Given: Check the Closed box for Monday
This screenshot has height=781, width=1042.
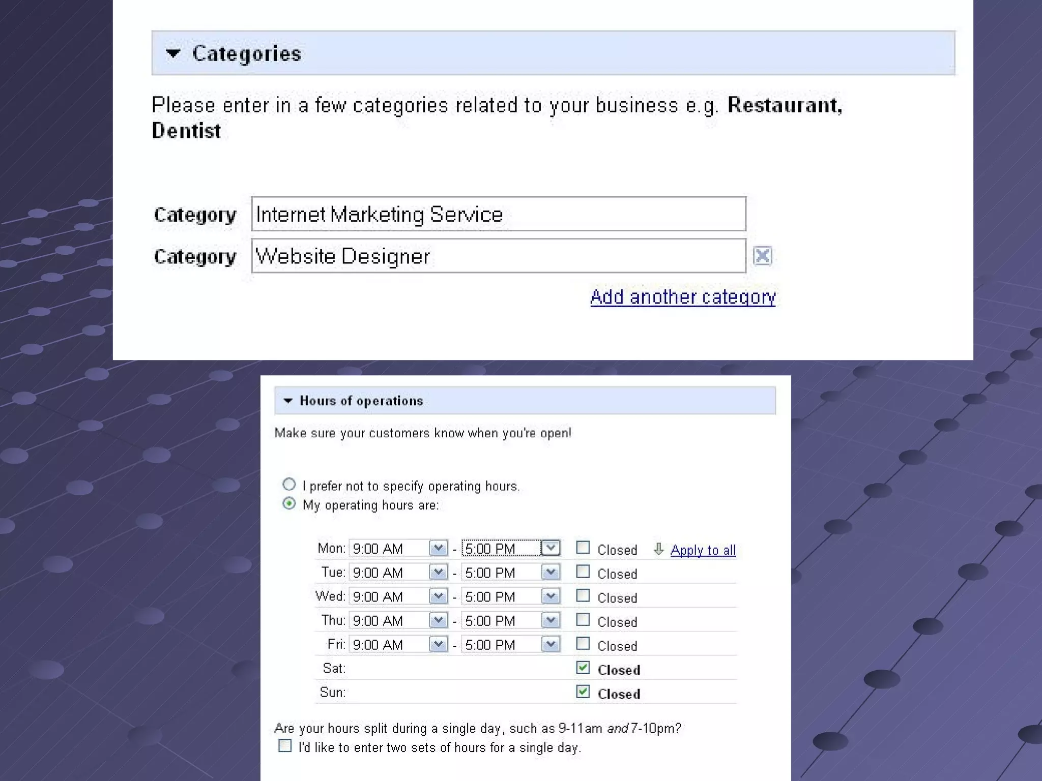Looking at the screenshot, I should pos(583,548).
